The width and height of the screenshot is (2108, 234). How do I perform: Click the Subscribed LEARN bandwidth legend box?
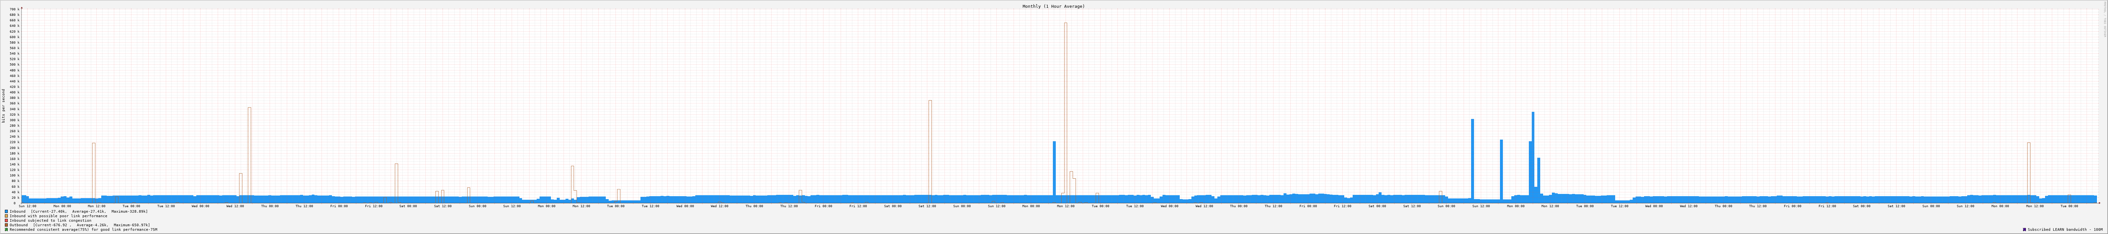coord(2025,230)
